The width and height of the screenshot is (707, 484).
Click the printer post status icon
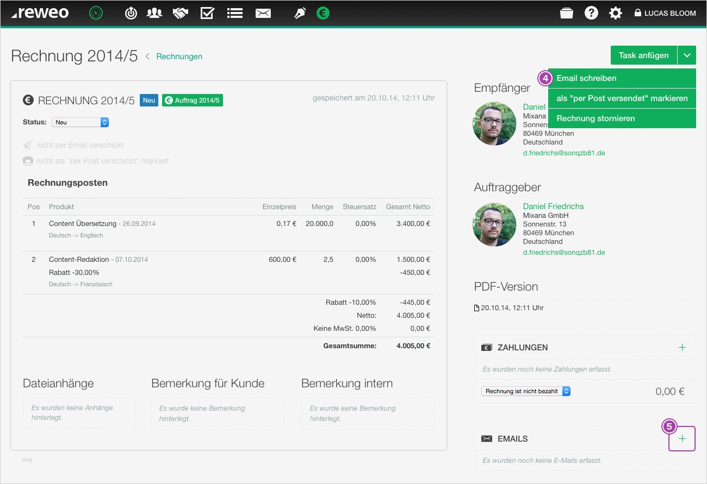(x=28, y=161)
